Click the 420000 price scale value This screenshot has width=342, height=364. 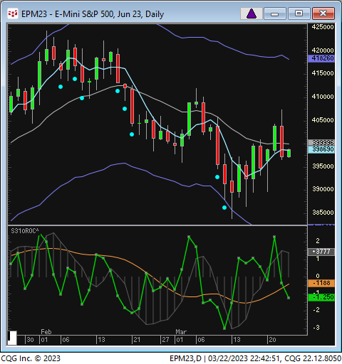pos(323,50)
